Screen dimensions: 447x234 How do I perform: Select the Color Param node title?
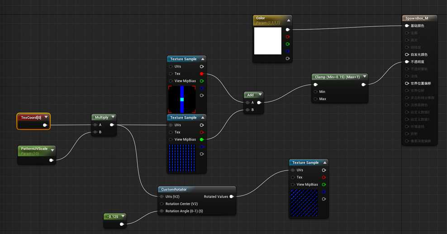[260, 18]
